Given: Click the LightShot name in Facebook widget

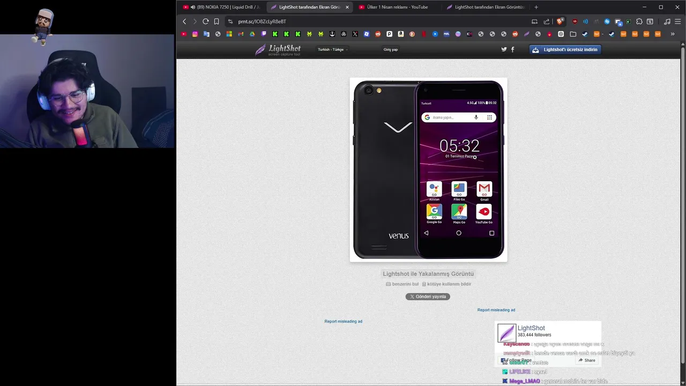Looking at the screenshot, I should point(531,328).
